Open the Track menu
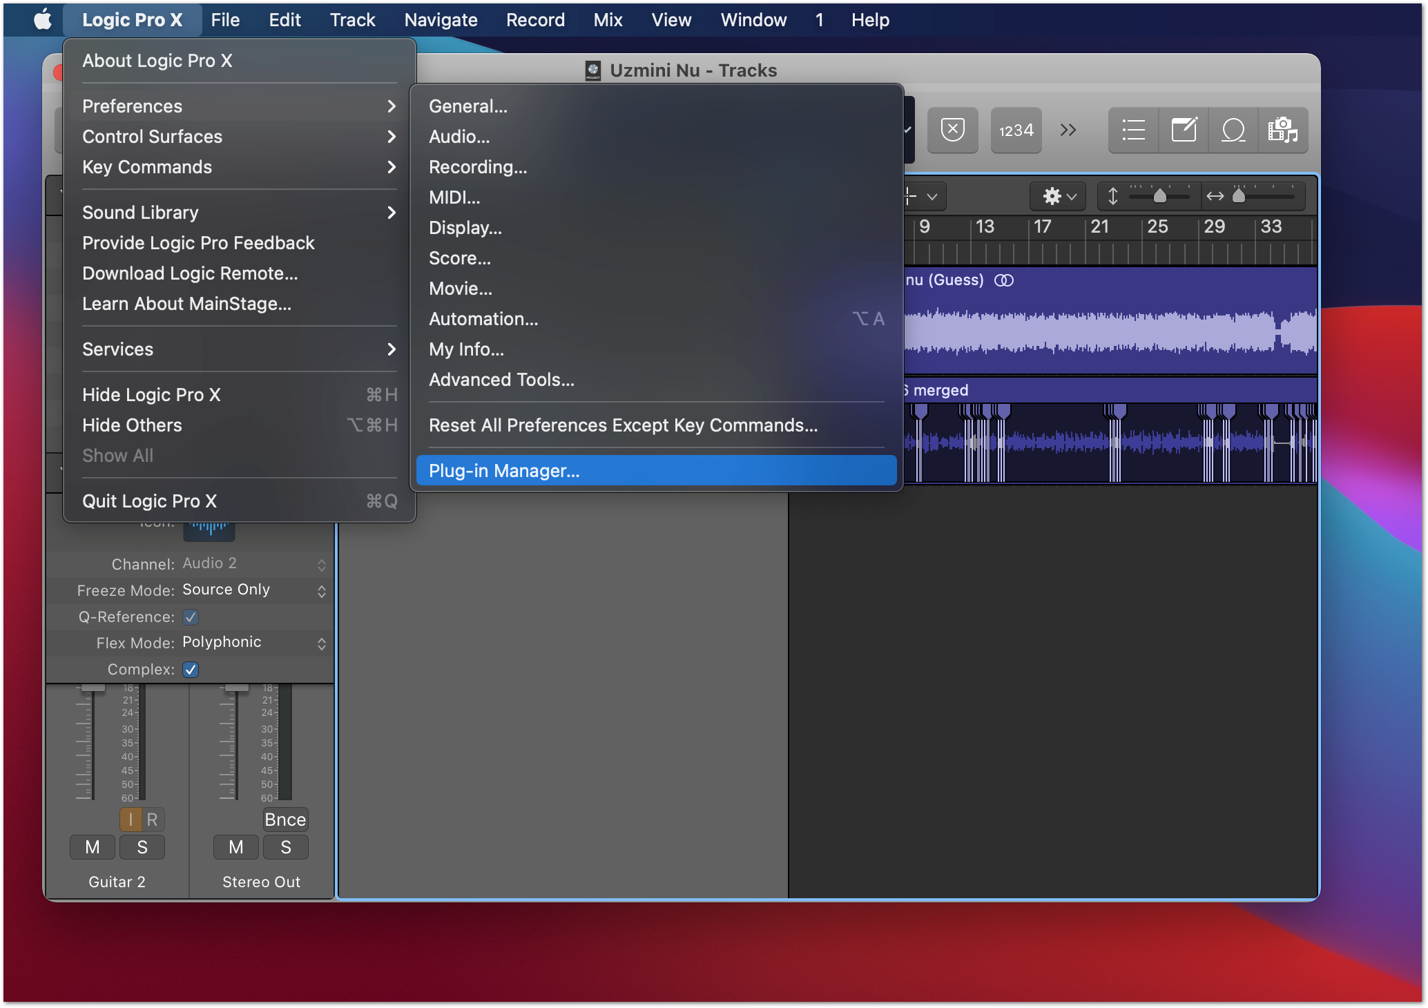The width and height of the screenshot is (1428, 1008). pyautogui.click(x=352, y=20)
